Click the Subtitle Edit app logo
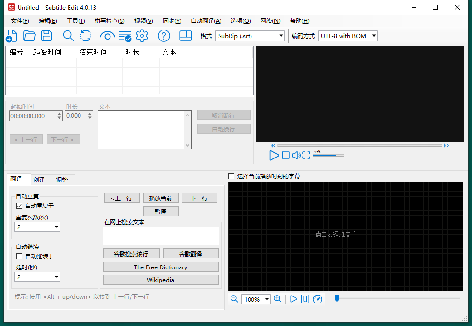 pos(11,7)
